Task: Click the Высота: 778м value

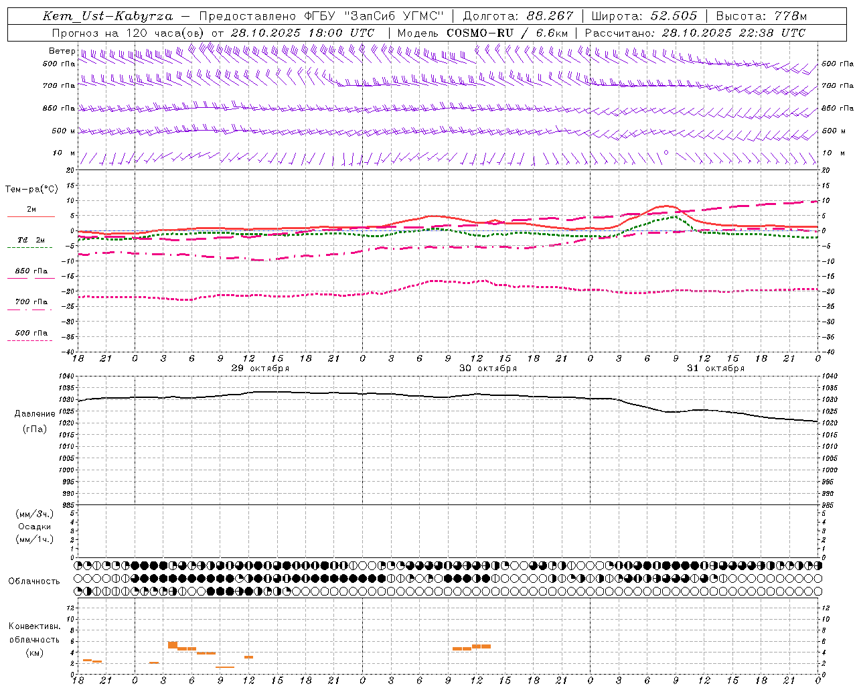Action: (761, 16)
